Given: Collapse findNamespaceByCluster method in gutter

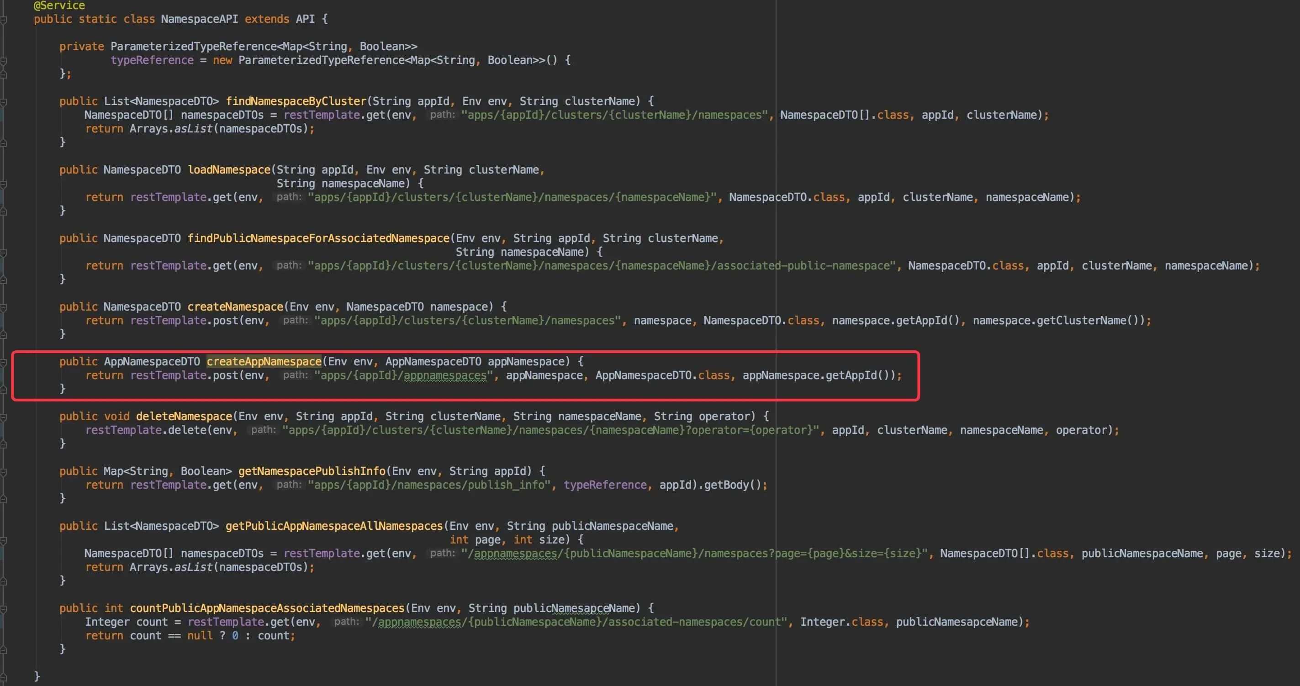Looking at the screenshot, I should (x=4, y=102).
